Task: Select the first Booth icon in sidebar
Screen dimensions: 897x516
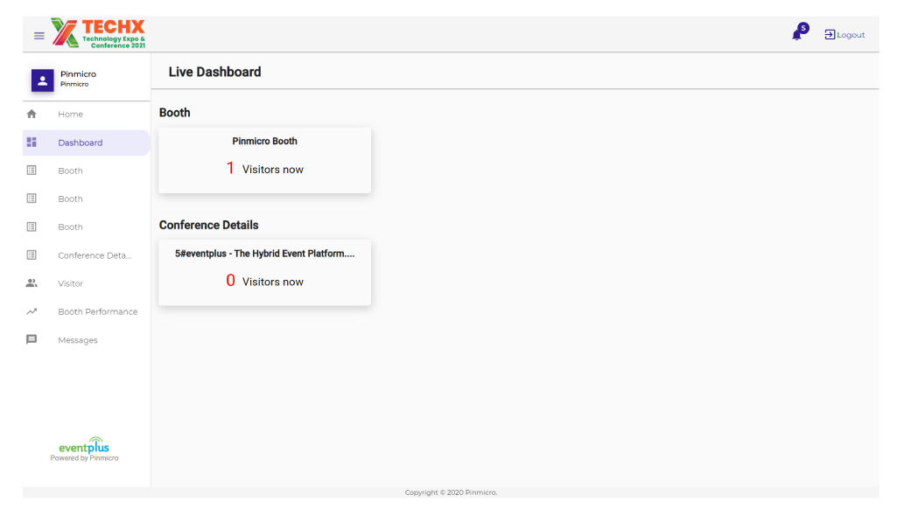Action: click(x=32, y=170)
